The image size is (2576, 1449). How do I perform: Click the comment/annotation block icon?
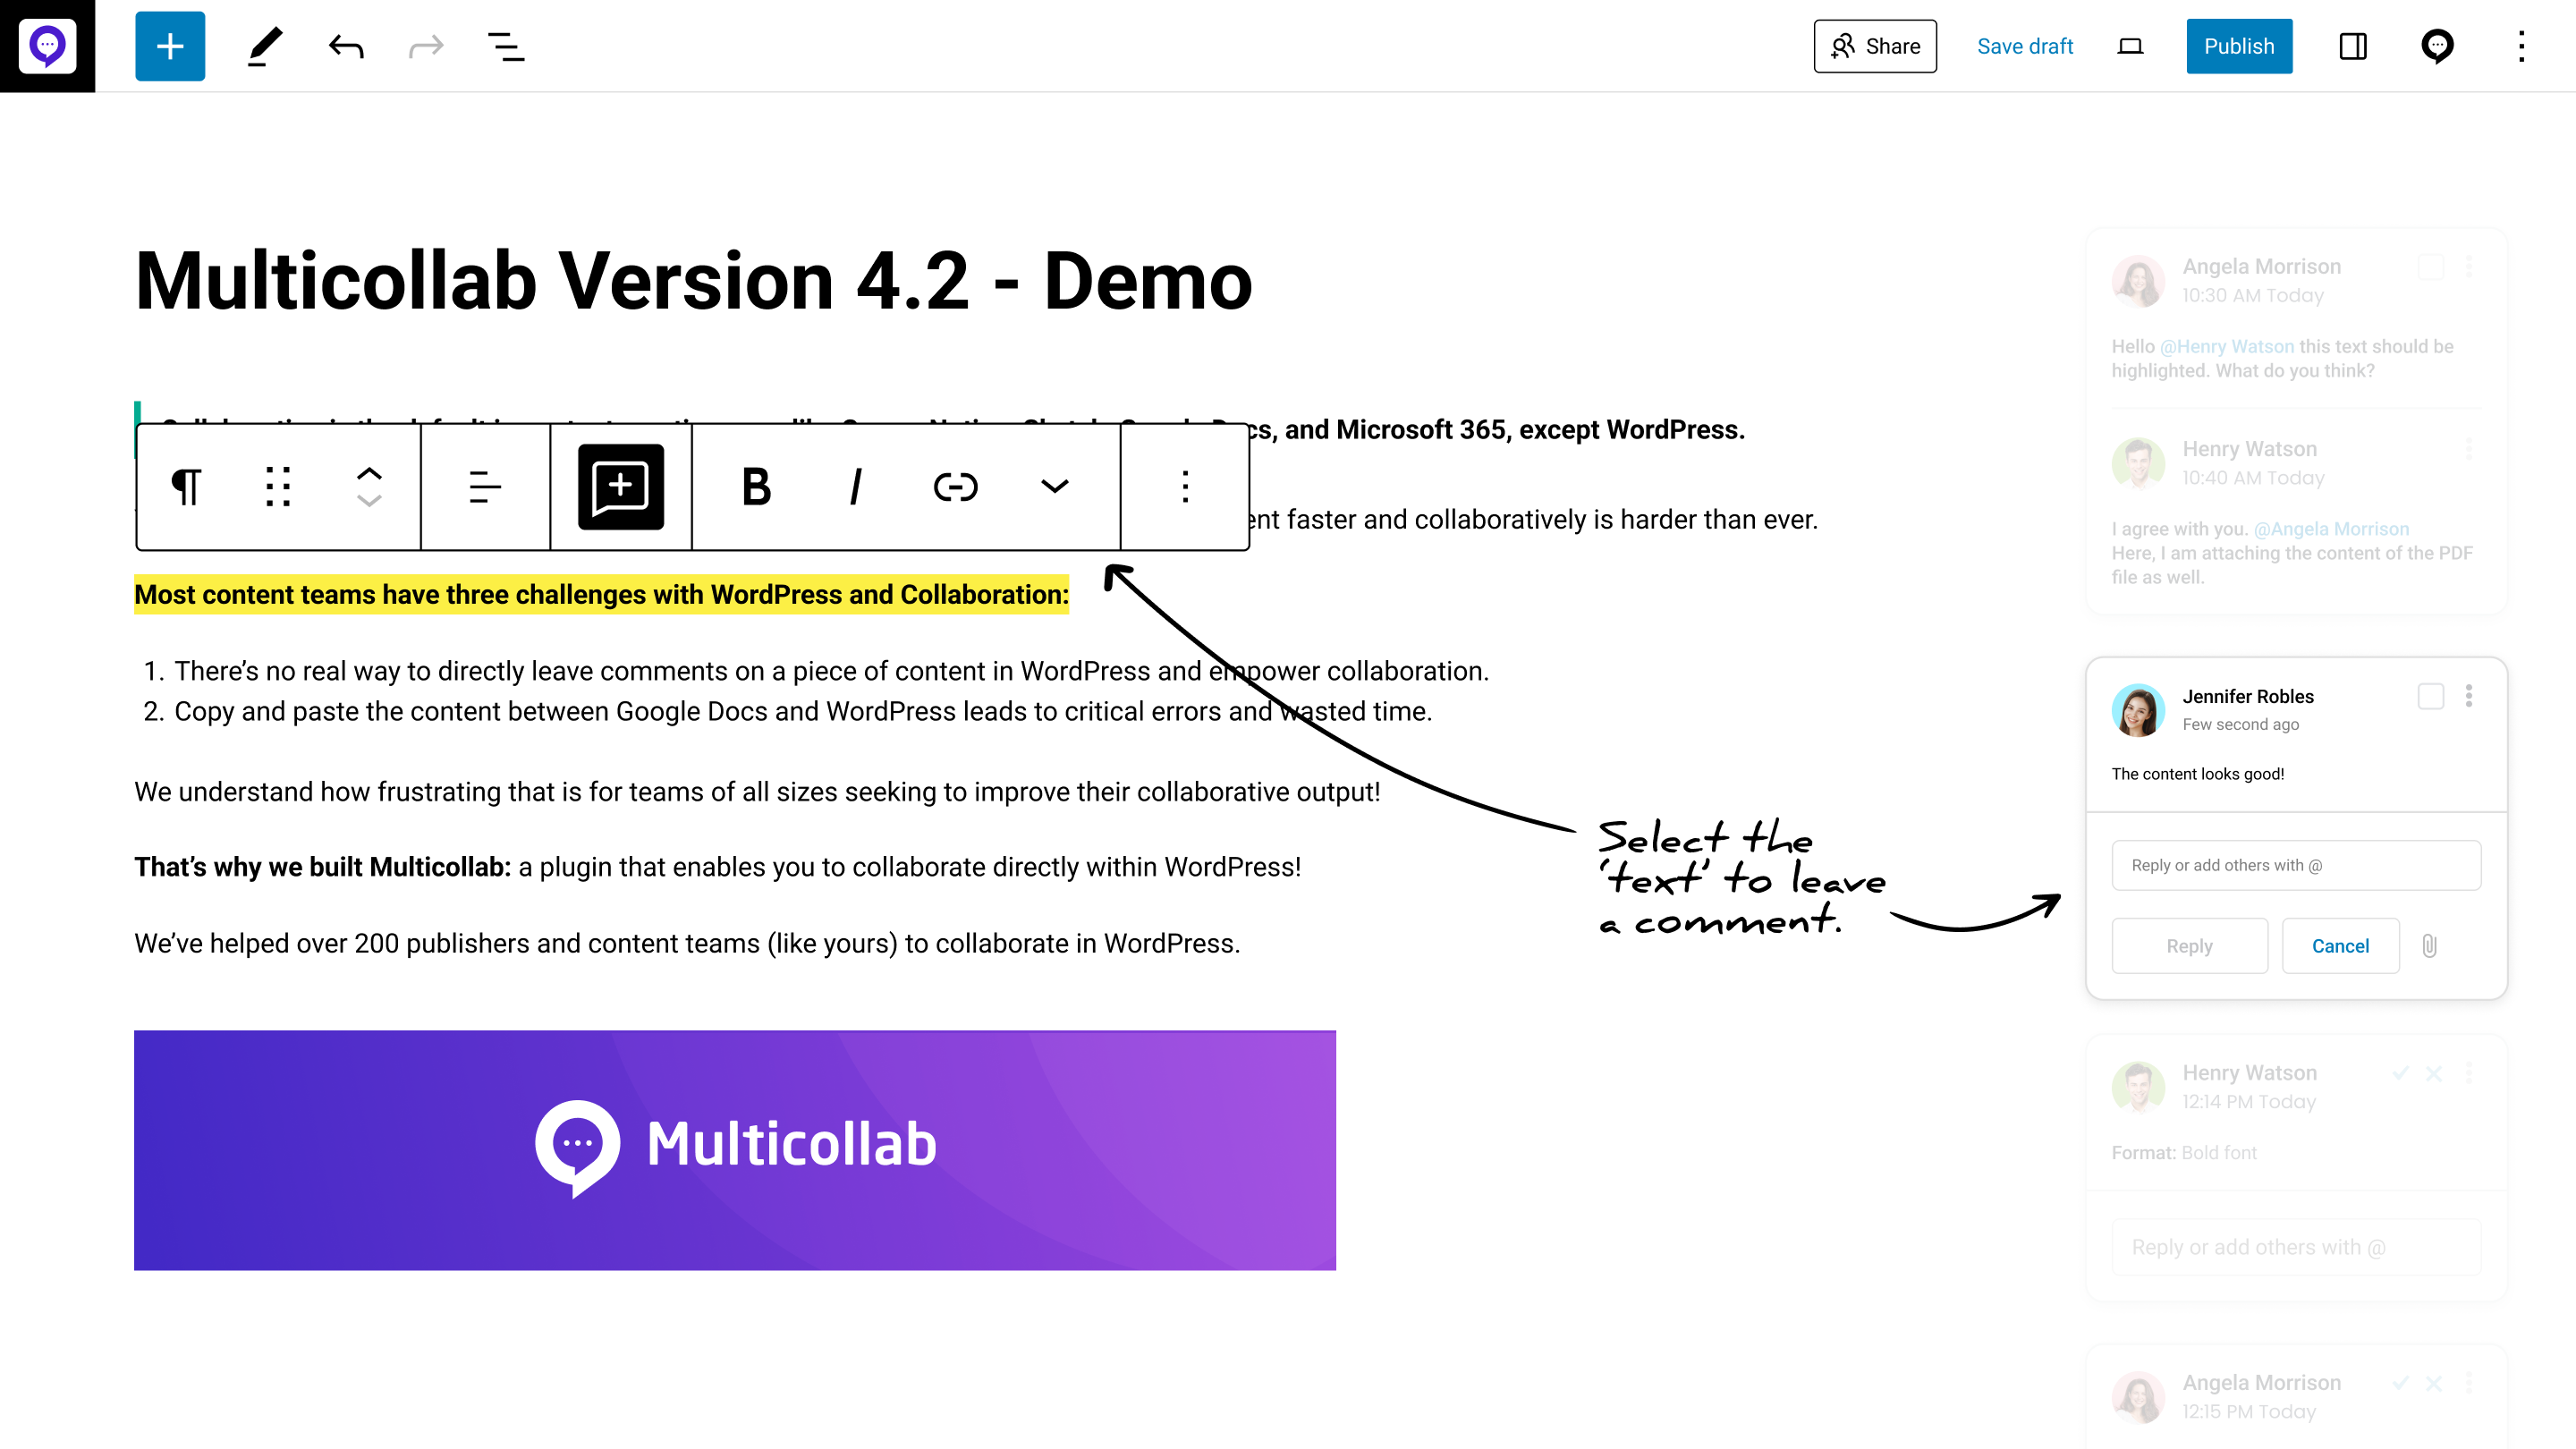tap(619, 487)
